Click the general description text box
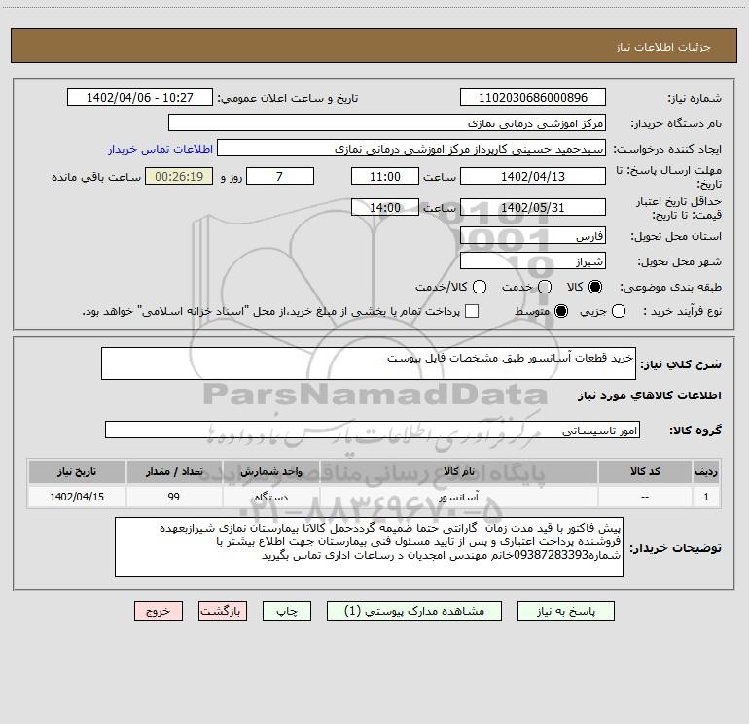The image size is (749, 724). tap(369, 363)
